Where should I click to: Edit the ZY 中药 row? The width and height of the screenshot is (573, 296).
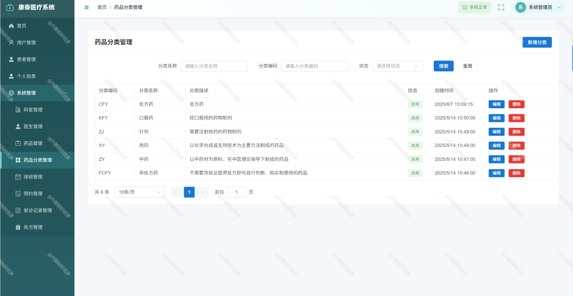pyautogui.click(x=497, y=159)
